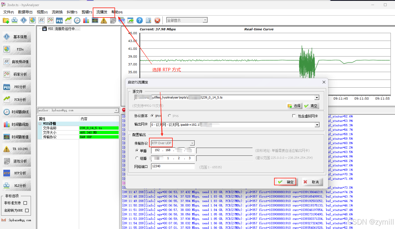Click the waveform monitor toolbar icon
Image resolution: width=395 pixels, height=229 pixels.
click(x=95, y=20)
